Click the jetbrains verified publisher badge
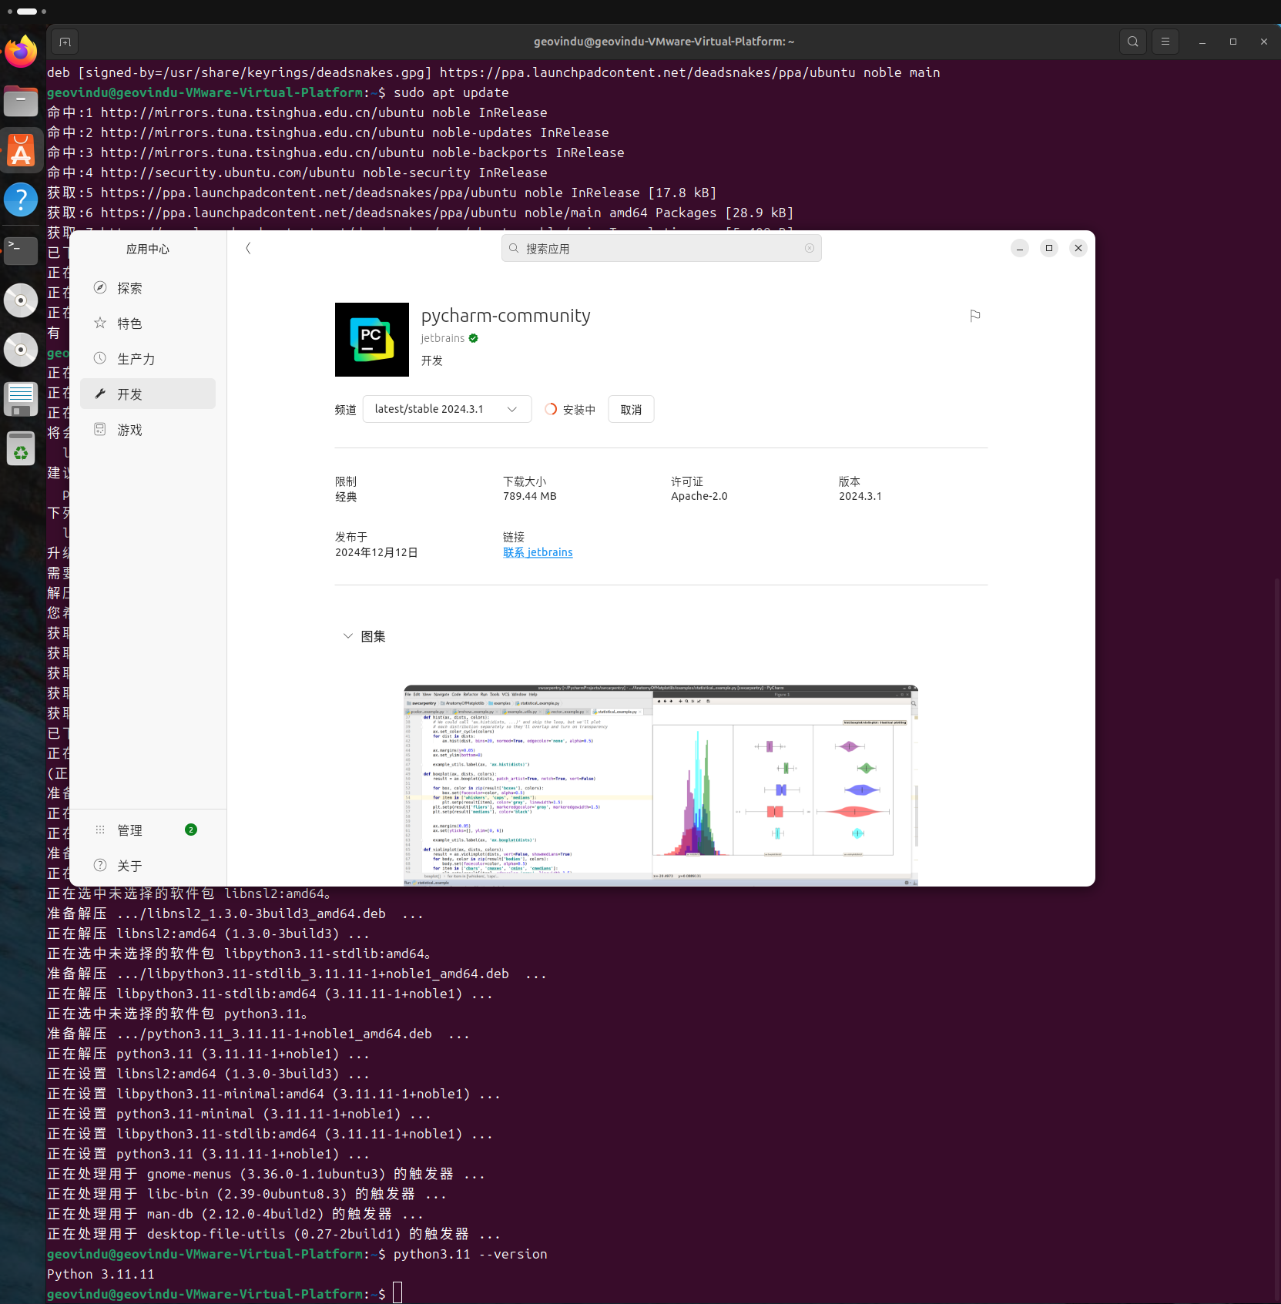Screen dimensions: 1281x1304 (x=474, y=338)
